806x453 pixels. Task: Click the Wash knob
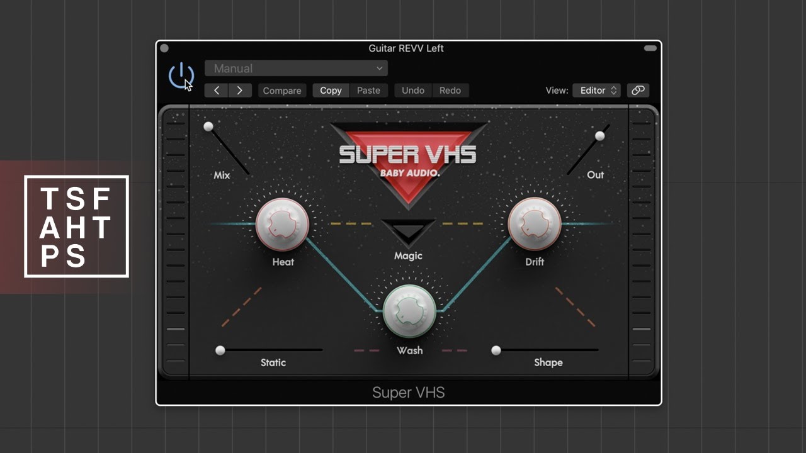coord(409,311)
